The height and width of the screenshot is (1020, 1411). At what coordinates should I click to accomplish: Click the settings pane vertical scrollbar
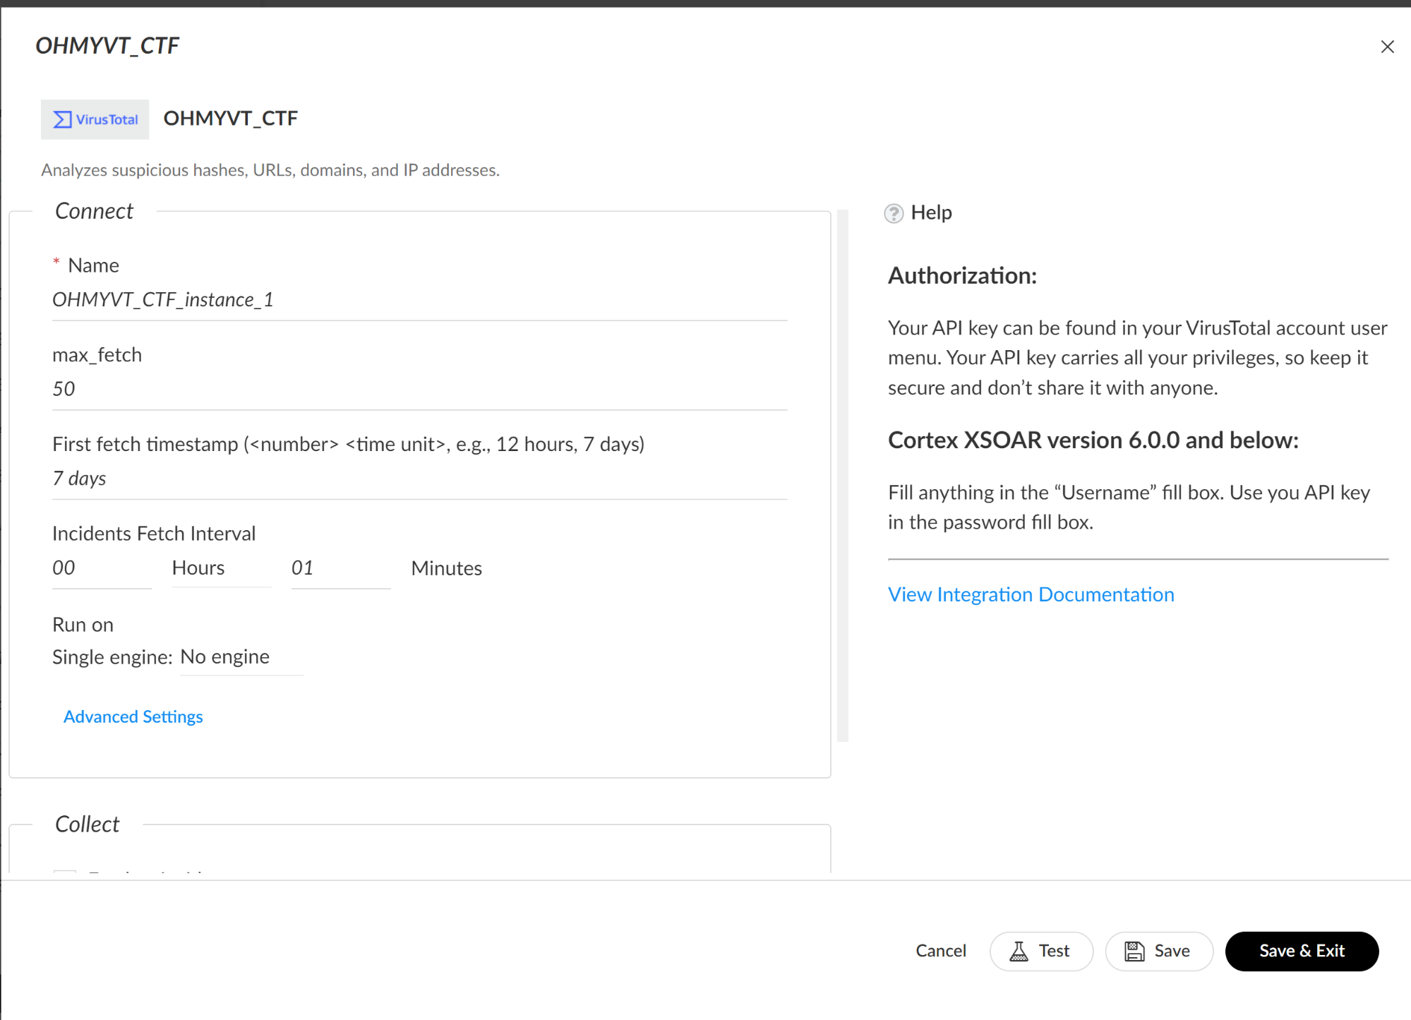point(842,475)
